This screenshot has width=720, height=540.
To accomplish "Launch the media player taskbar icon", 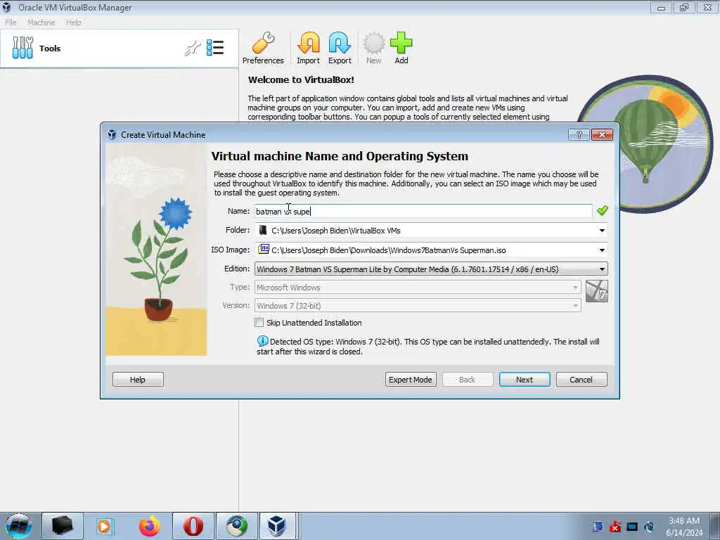I will pyautogui.click(x=105, y=526).
